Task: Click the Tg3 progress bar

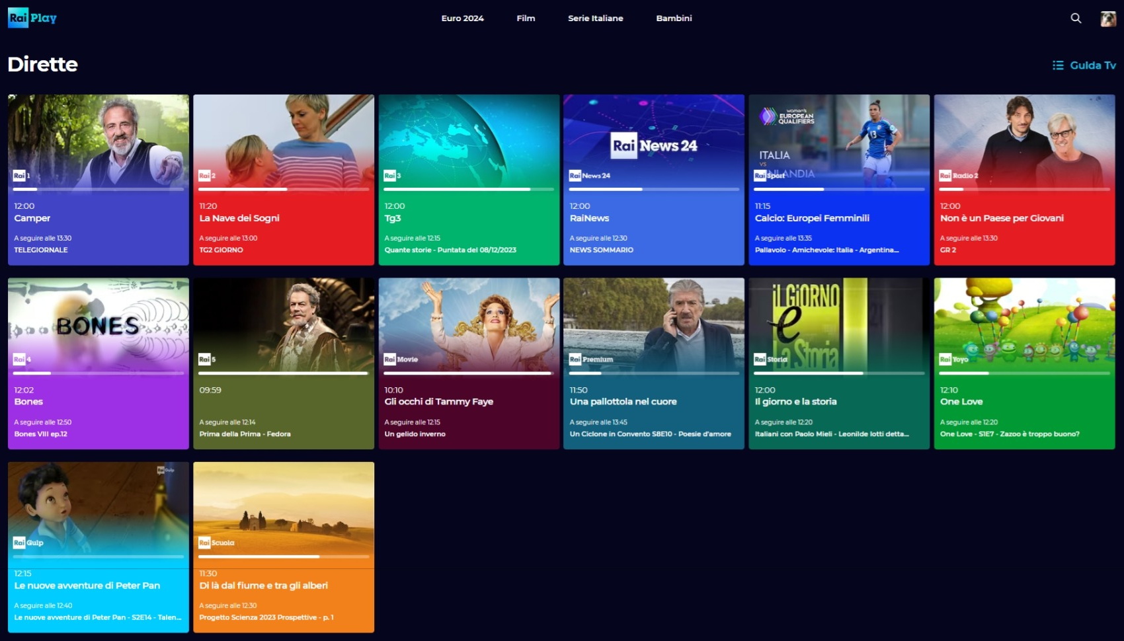Action: [x=469, y=189]
